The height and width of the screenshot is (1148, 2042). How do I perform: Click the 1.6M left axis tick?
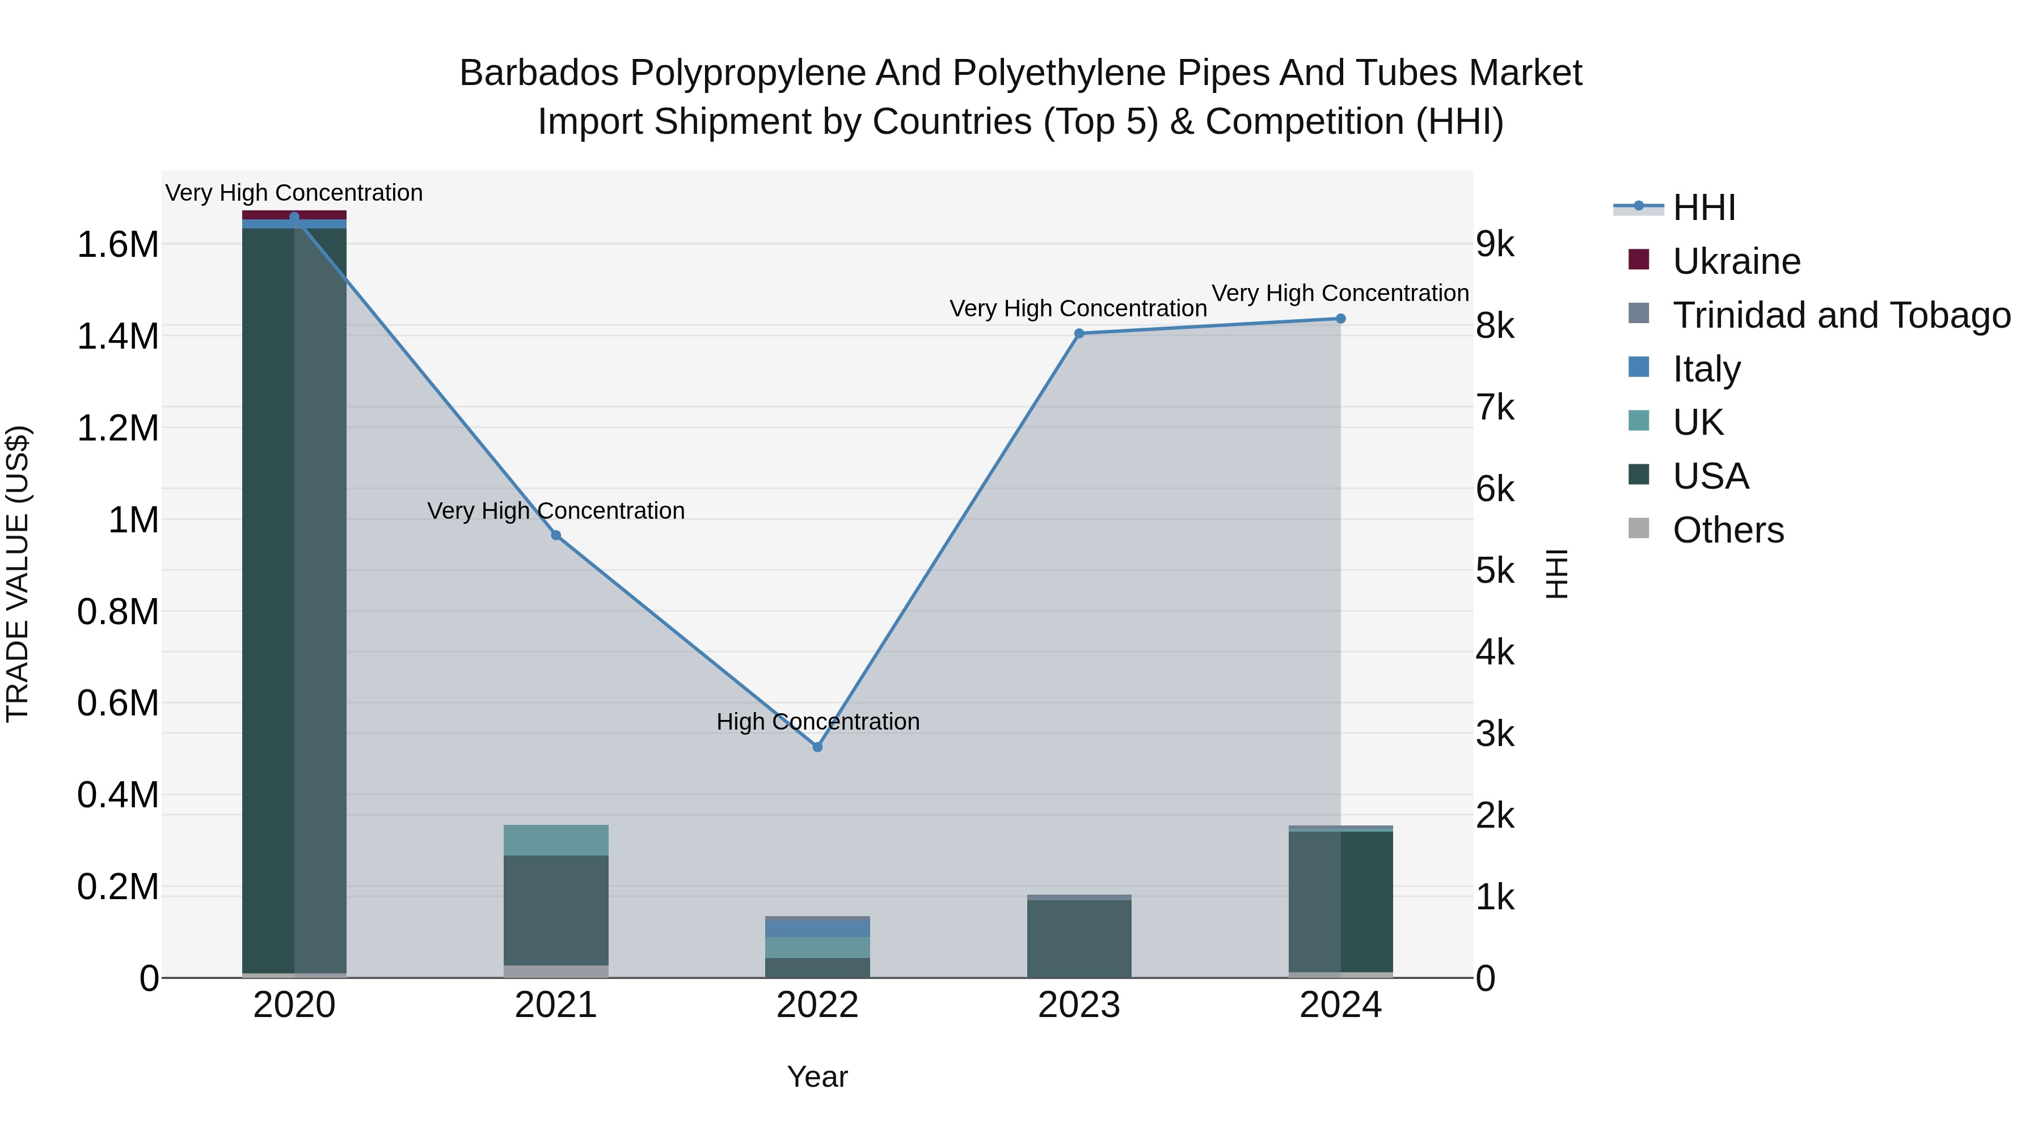[x=118, y=245]
